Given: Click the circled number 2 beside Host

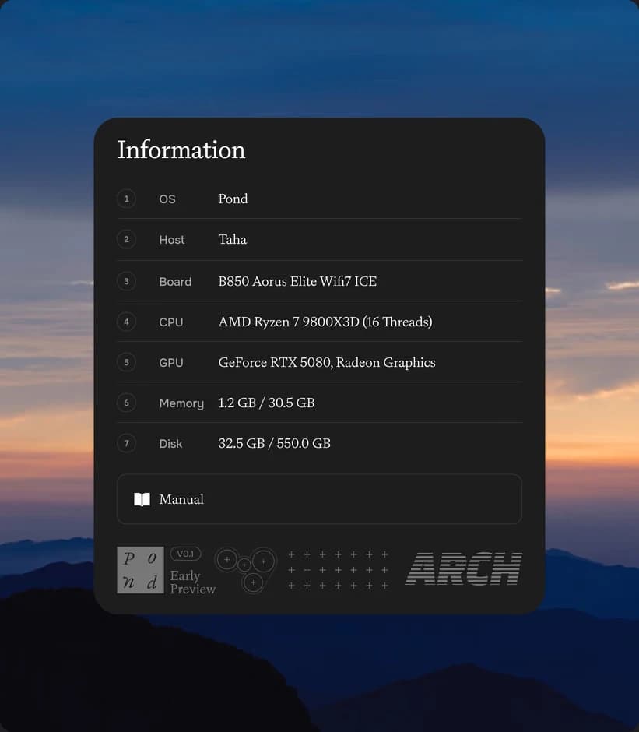Looking at the screenshot, I should pyautogui.click(x=126, y=240).
